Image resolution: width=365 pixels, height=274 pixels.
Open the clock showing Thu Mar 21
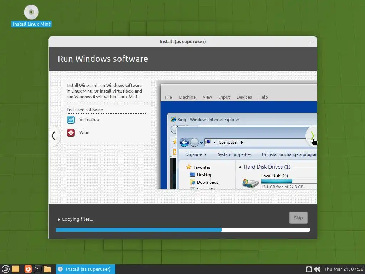pos(344,269)
